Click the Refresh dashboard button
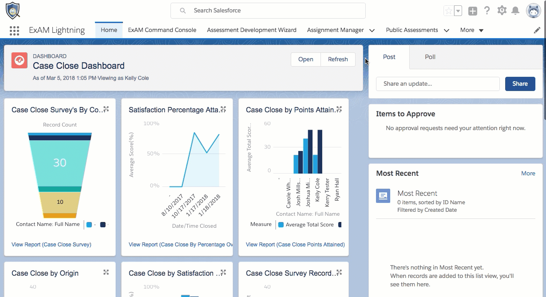 click(338, 59)
